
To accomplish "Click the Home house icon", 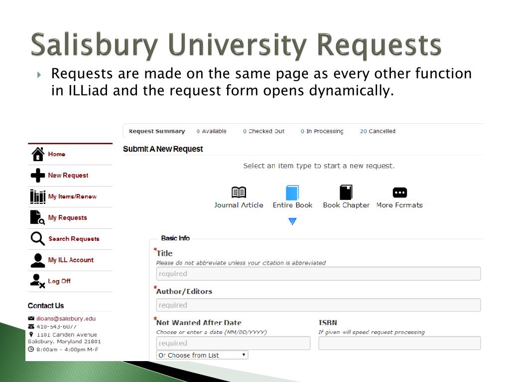I will (38, 154).
